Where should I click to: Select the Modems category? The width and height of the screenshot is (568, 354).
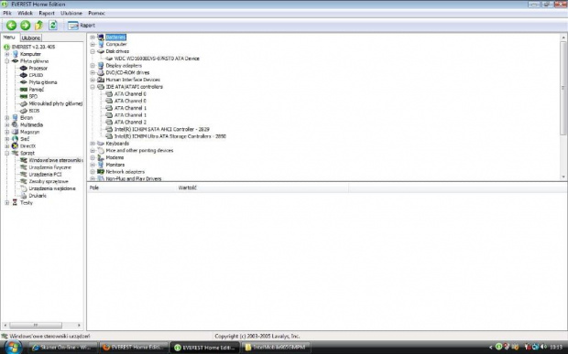(115, 157)
